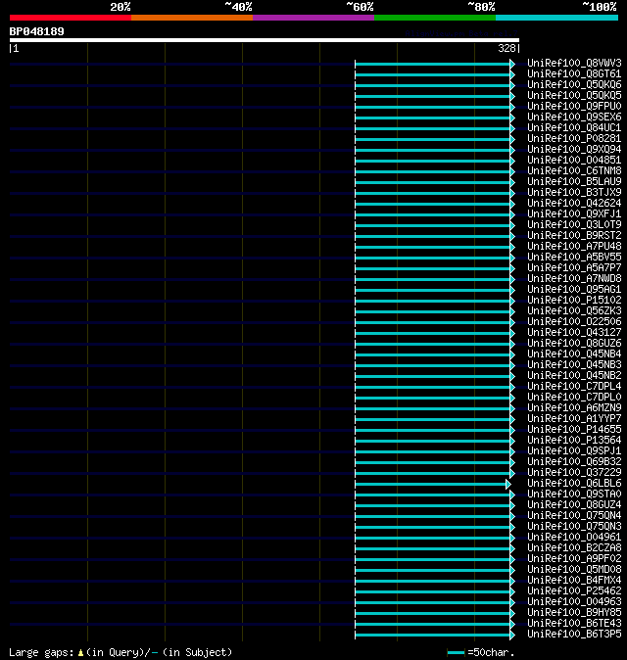627x660 pixels.
Task: Select the UniRef100_C7DPL0 label
Action: coord(574,398)
